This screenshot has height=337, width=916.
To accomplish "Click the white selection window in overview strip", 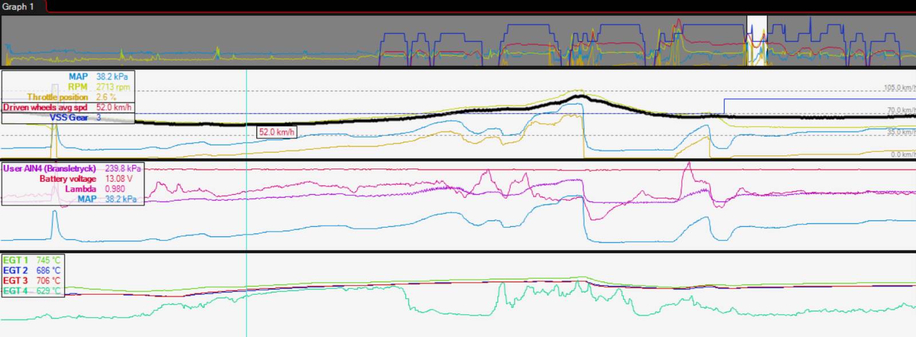I will (756, 40).
